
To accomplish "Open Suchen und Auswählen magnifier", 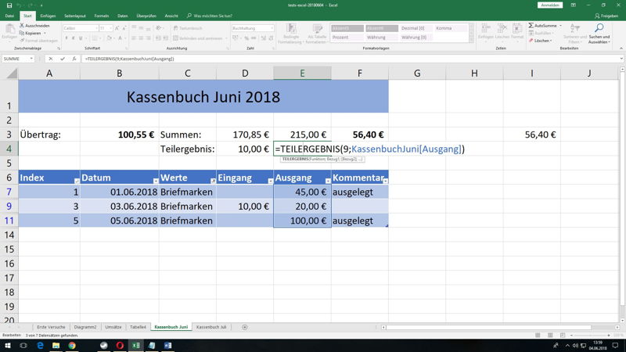I will [x=599, y=30].
